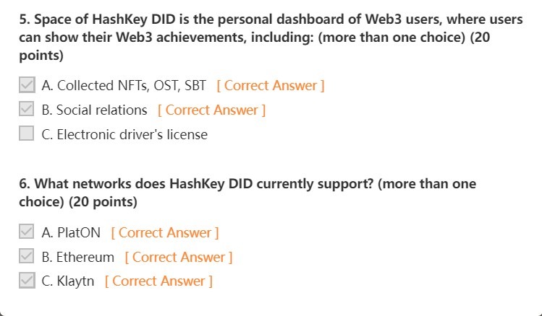Click 'Correct Answer' tag beside Social relations
542x316 pixels.
[211, 110]
